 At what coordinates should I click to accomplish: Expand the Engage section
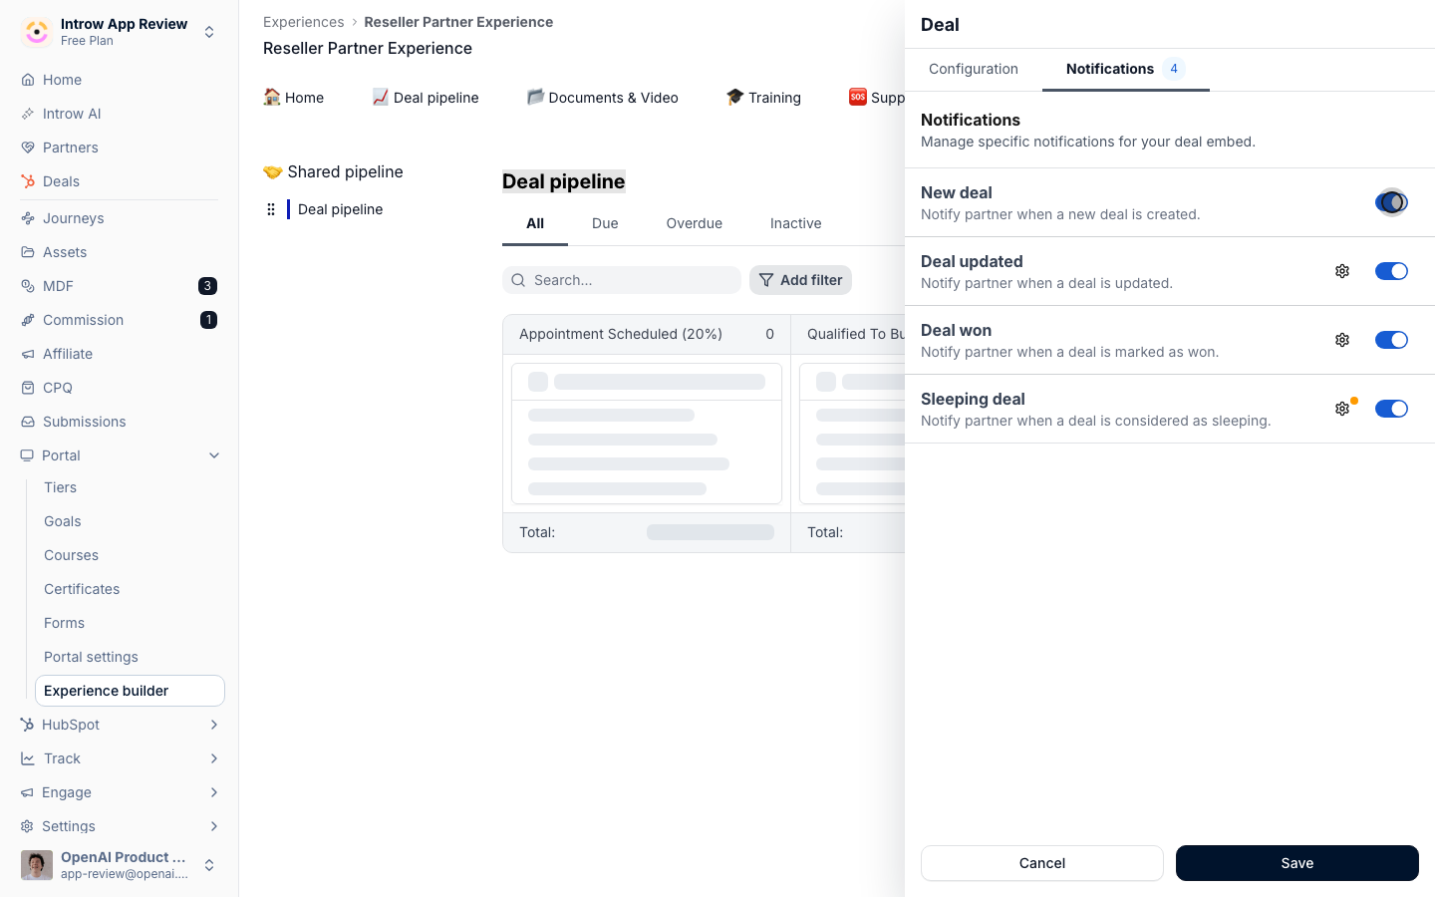pyautogui.click(x=214, y=792)
